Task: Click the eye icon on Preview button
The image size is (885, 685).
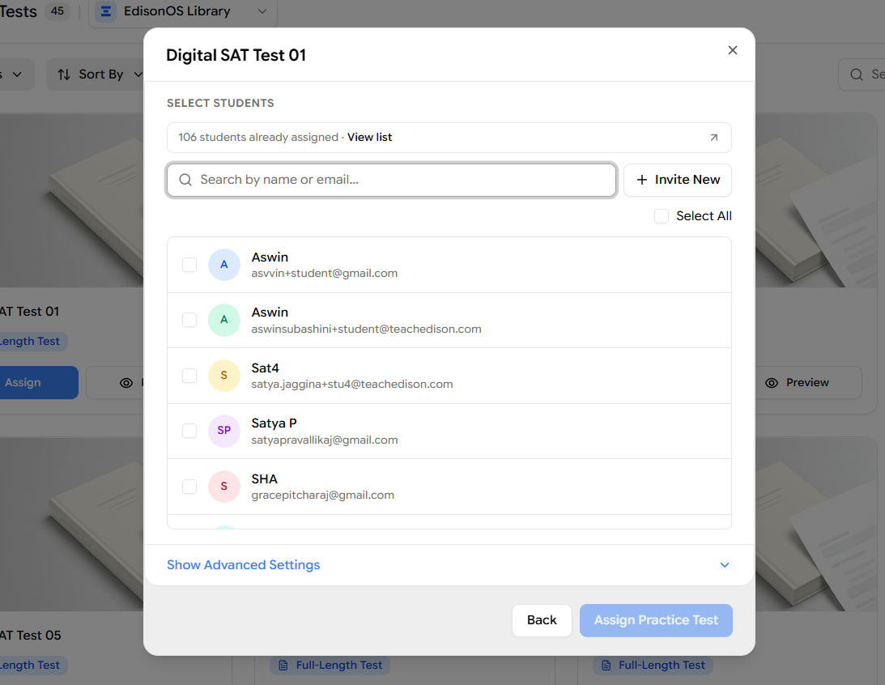Action: pos(771,382)
